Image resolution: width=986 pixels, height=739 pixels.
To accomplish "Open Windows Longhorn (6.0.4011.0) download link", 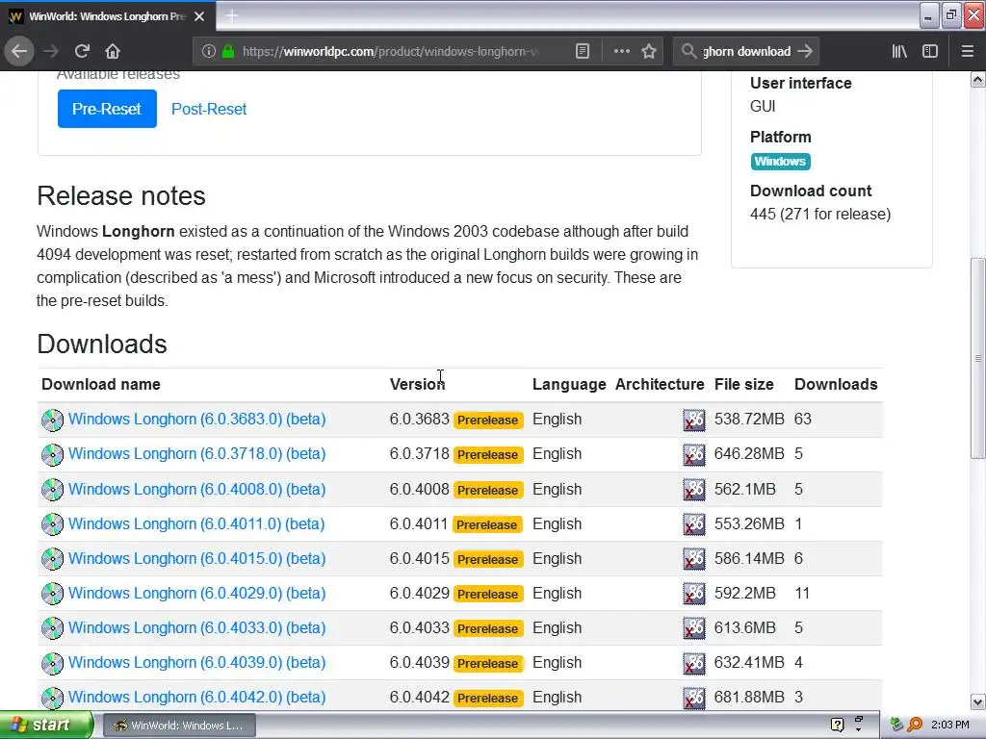I will tap(196, 523).
